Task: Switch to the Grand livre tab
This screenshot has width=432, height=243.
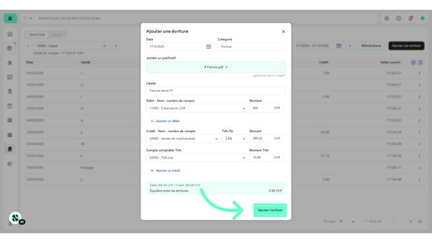Action: click(x=37, y=34)
